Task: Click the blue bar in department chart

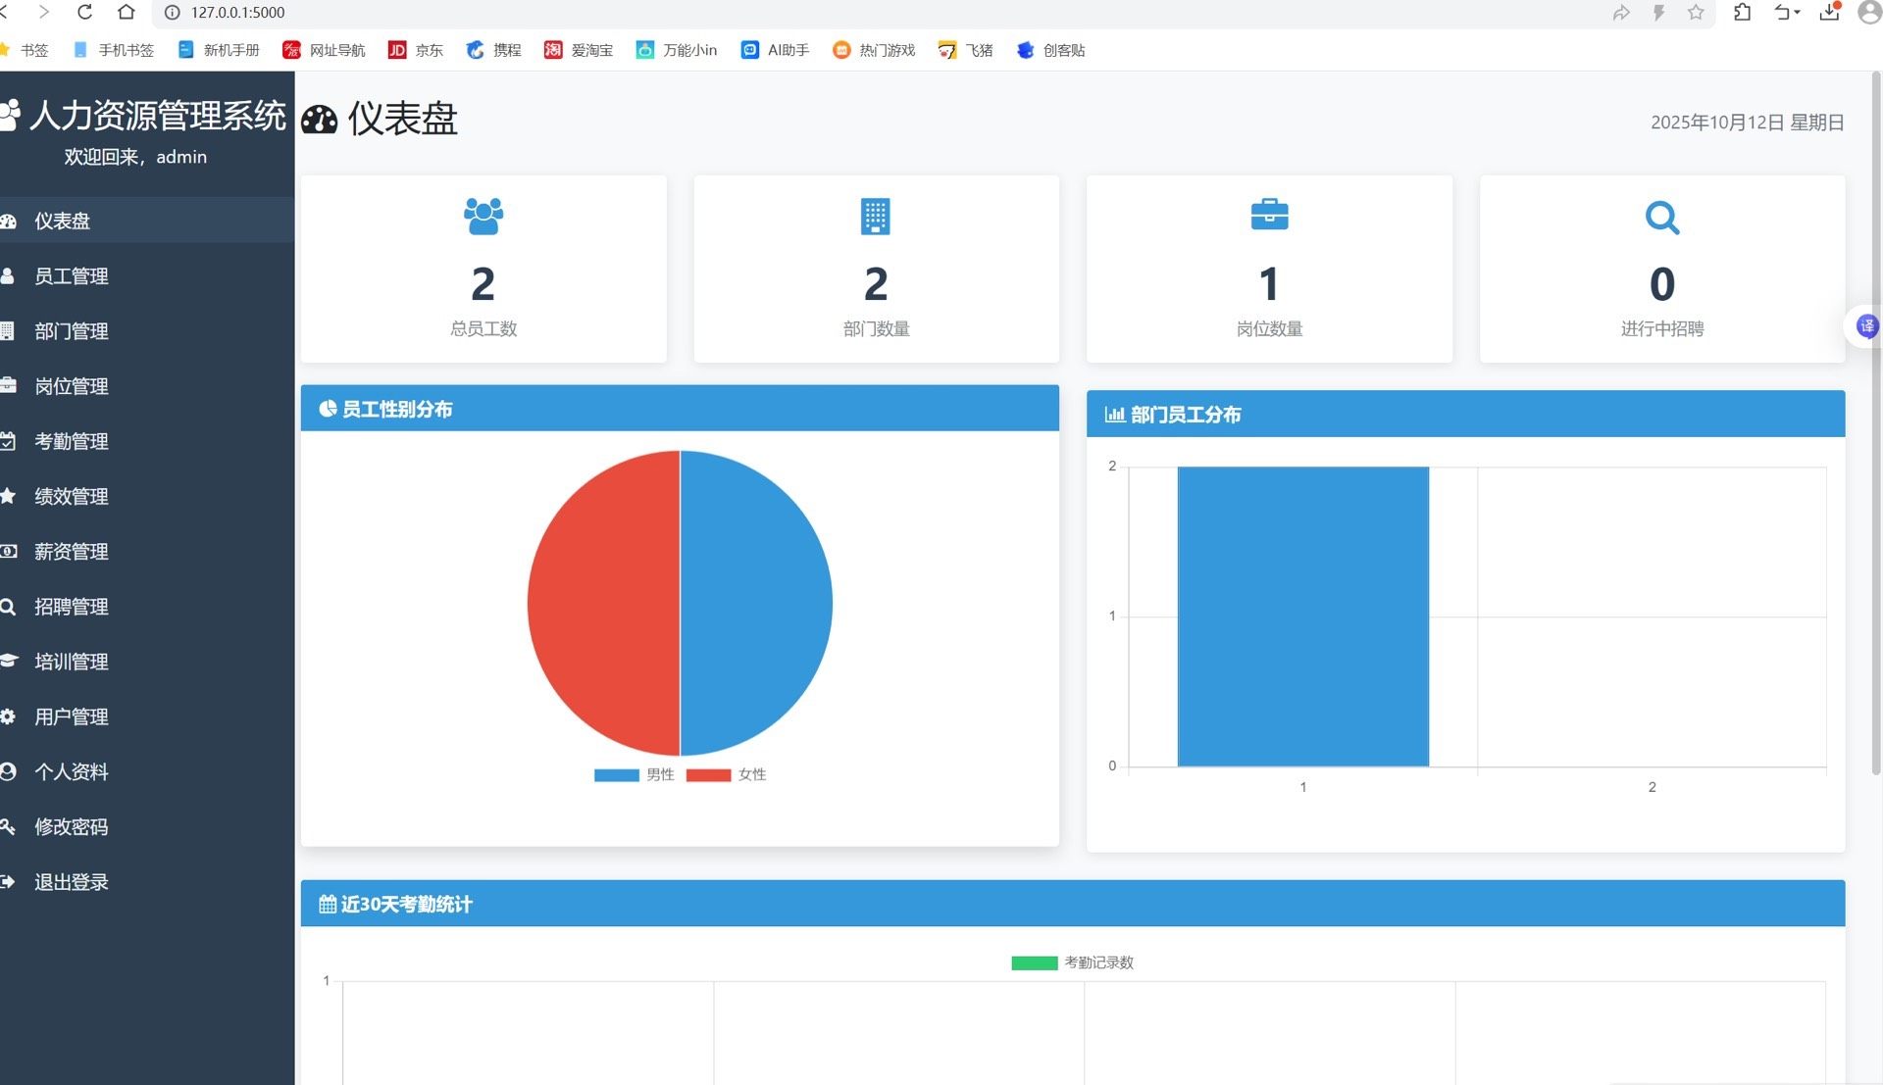Action: click(x=1302, y=616)
